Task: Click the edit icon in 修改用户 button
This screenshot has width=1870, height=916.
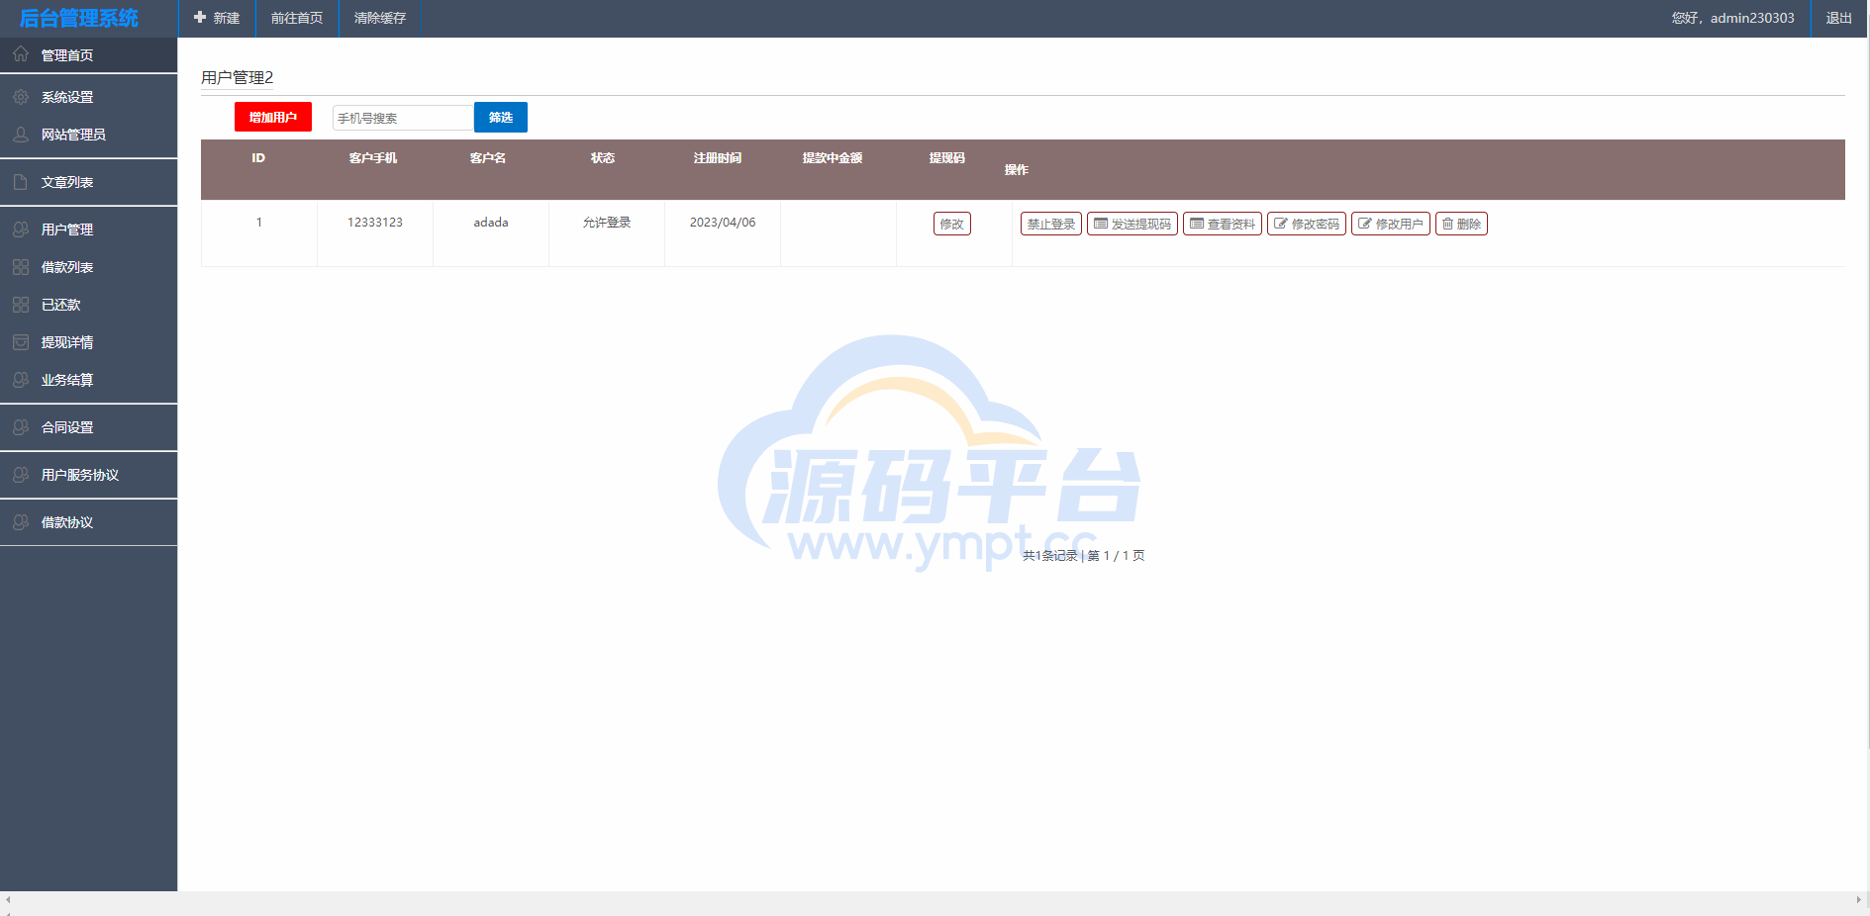Action: 1365,224
